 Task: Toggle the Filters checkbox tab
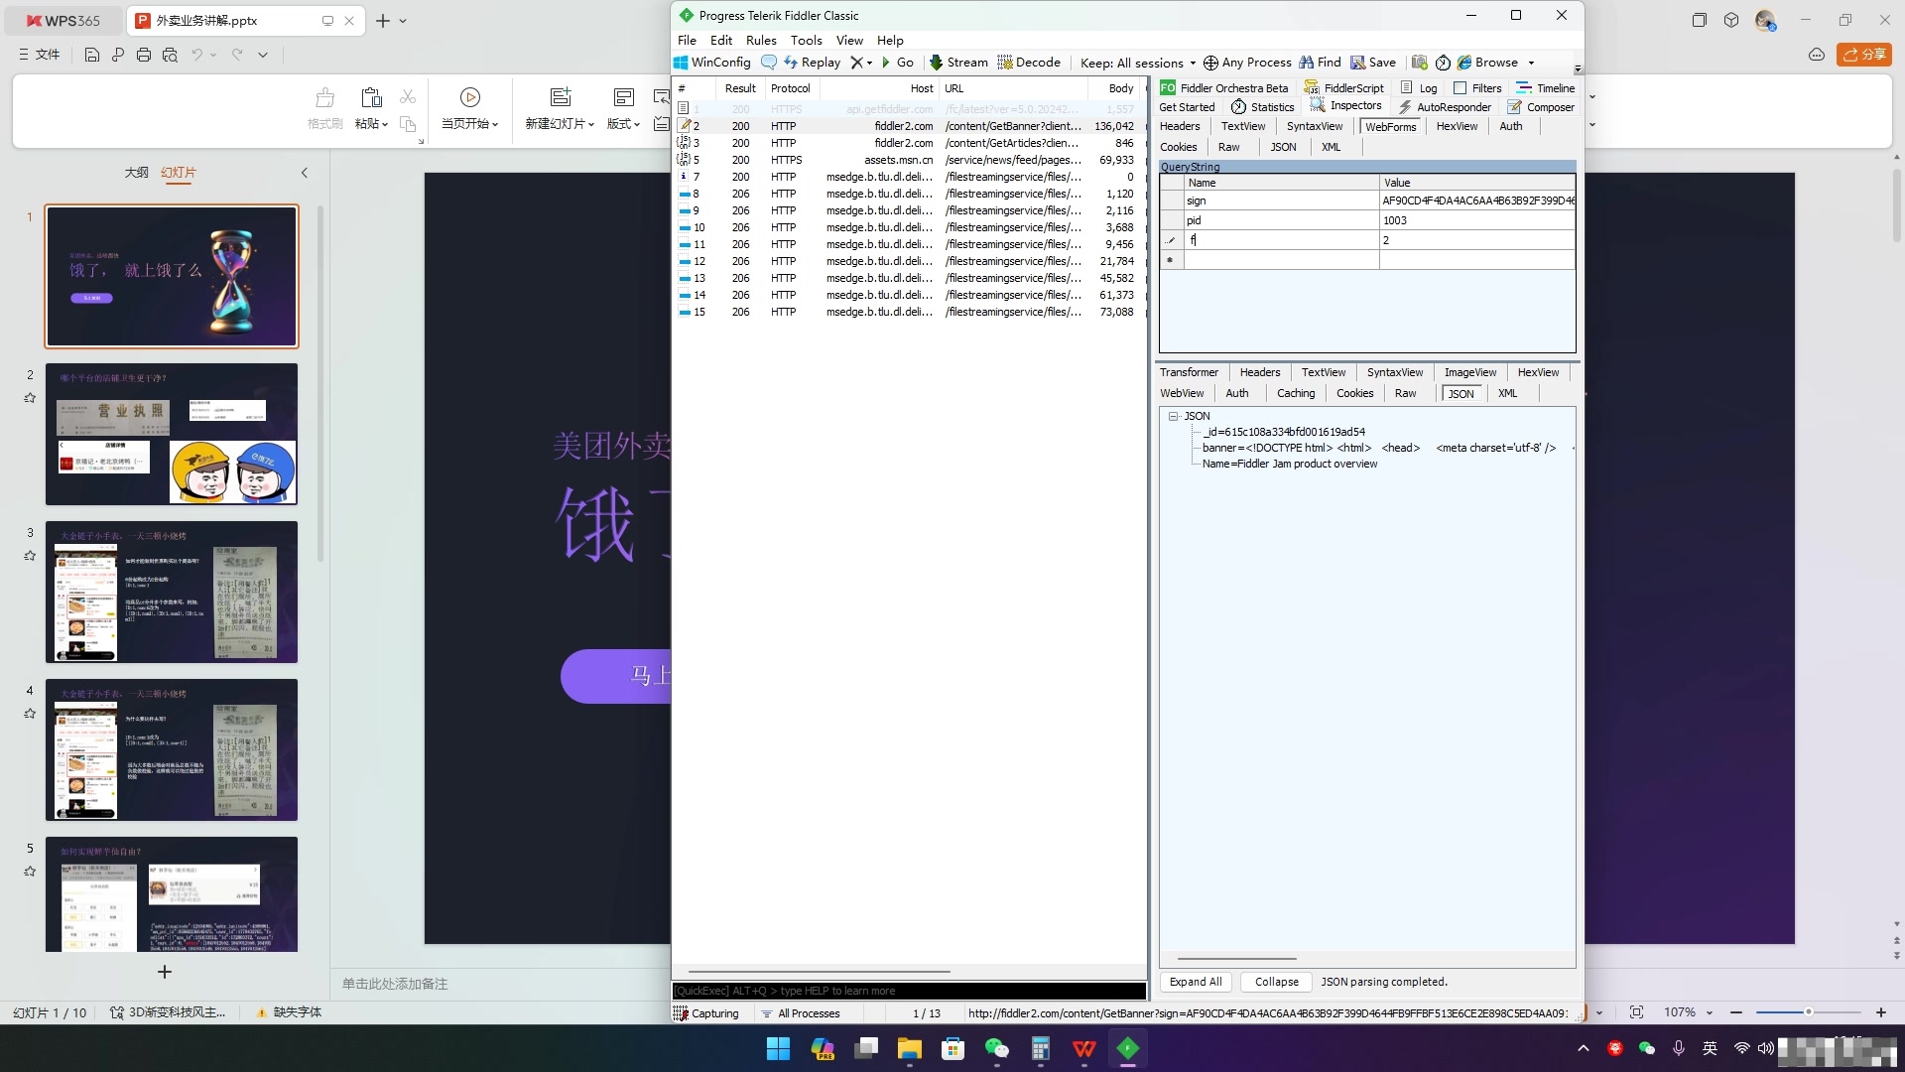(x=1476, y=88)
